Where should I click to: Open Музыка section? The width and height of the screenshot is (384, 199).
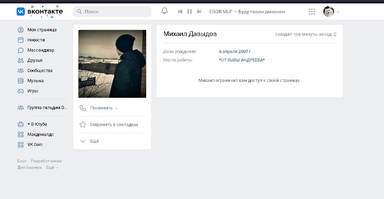[35, 81]
